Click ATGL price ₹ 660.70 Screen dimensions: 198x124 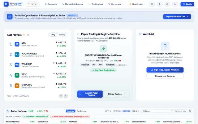pyautogui.click(x=61, y=42)
